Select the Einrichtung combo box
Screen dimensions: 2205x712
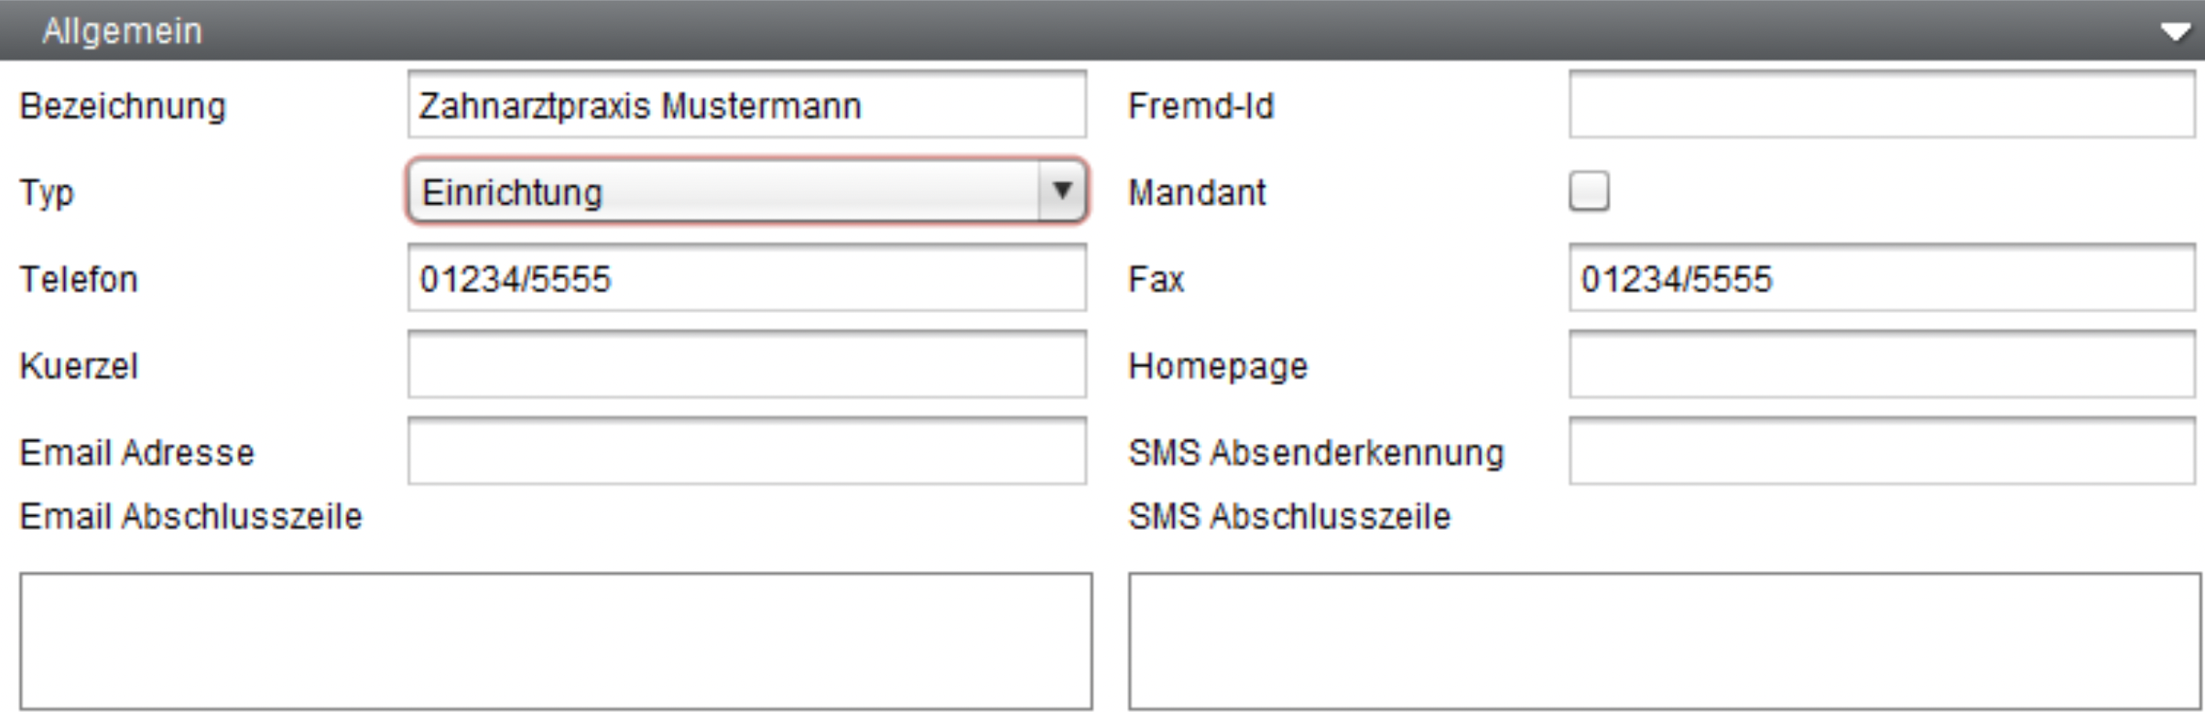pyautogui.click(x=747, y=191)
